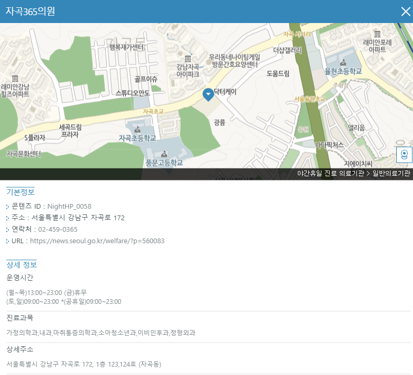Click the 율현초등학교 school icon
The height and width of the screenshot is (375, 413).
pyautogui.click(x=343, y=63)
